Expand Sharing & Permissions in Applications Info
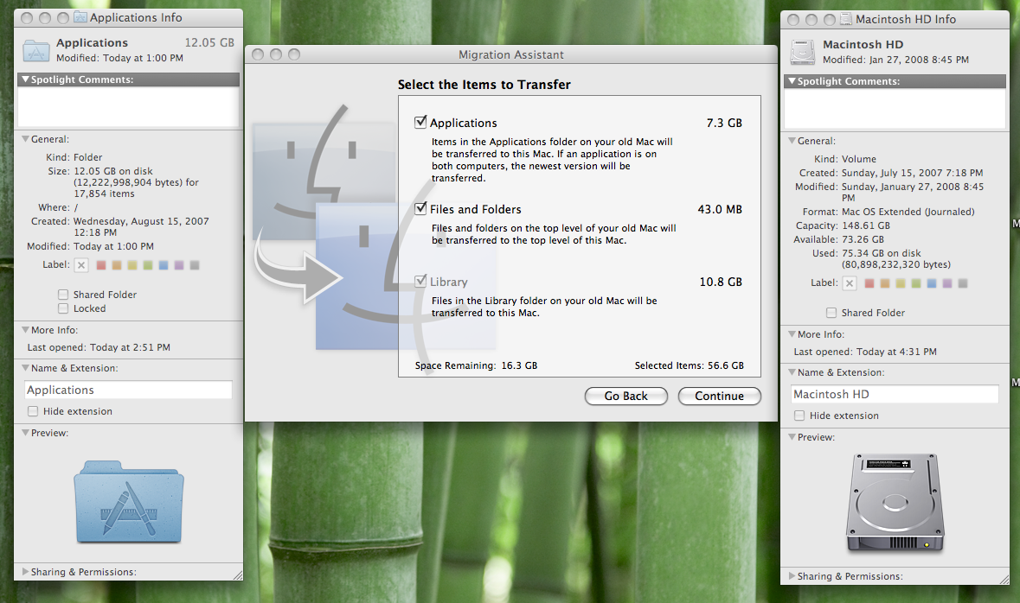 pos(25,572)
